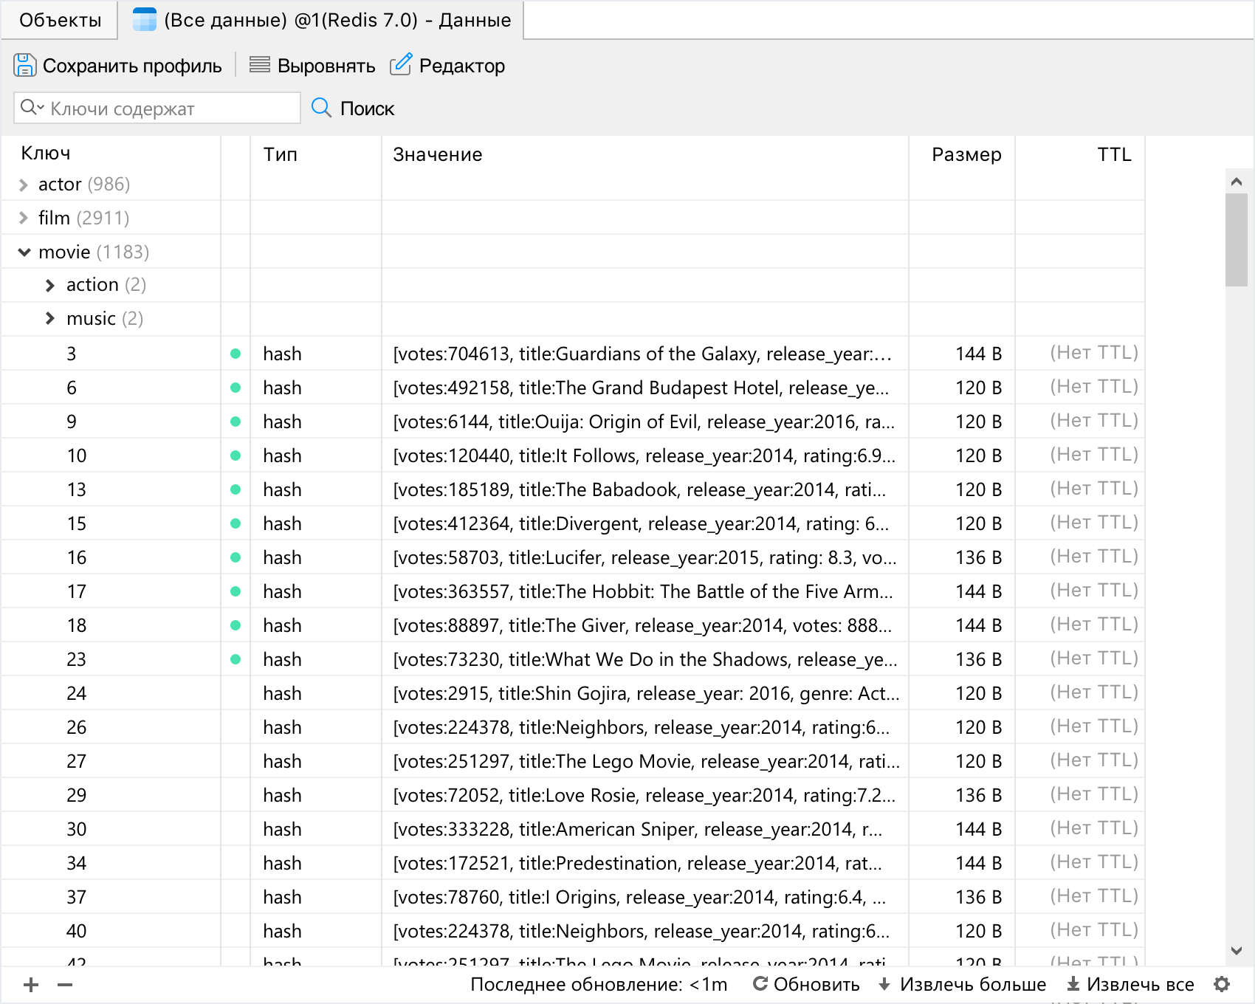This screenshot has height=1004, width=1255.
Task: Switch to the Объекты tab
Action: click(60, 20)
